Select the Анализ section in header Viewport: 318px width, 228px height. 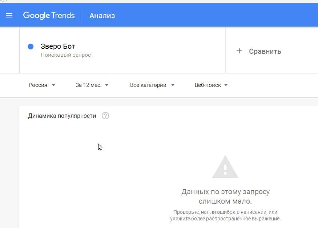coord(102,16)
